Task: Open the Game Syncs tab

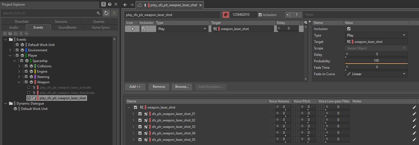Action: [100, 27]
